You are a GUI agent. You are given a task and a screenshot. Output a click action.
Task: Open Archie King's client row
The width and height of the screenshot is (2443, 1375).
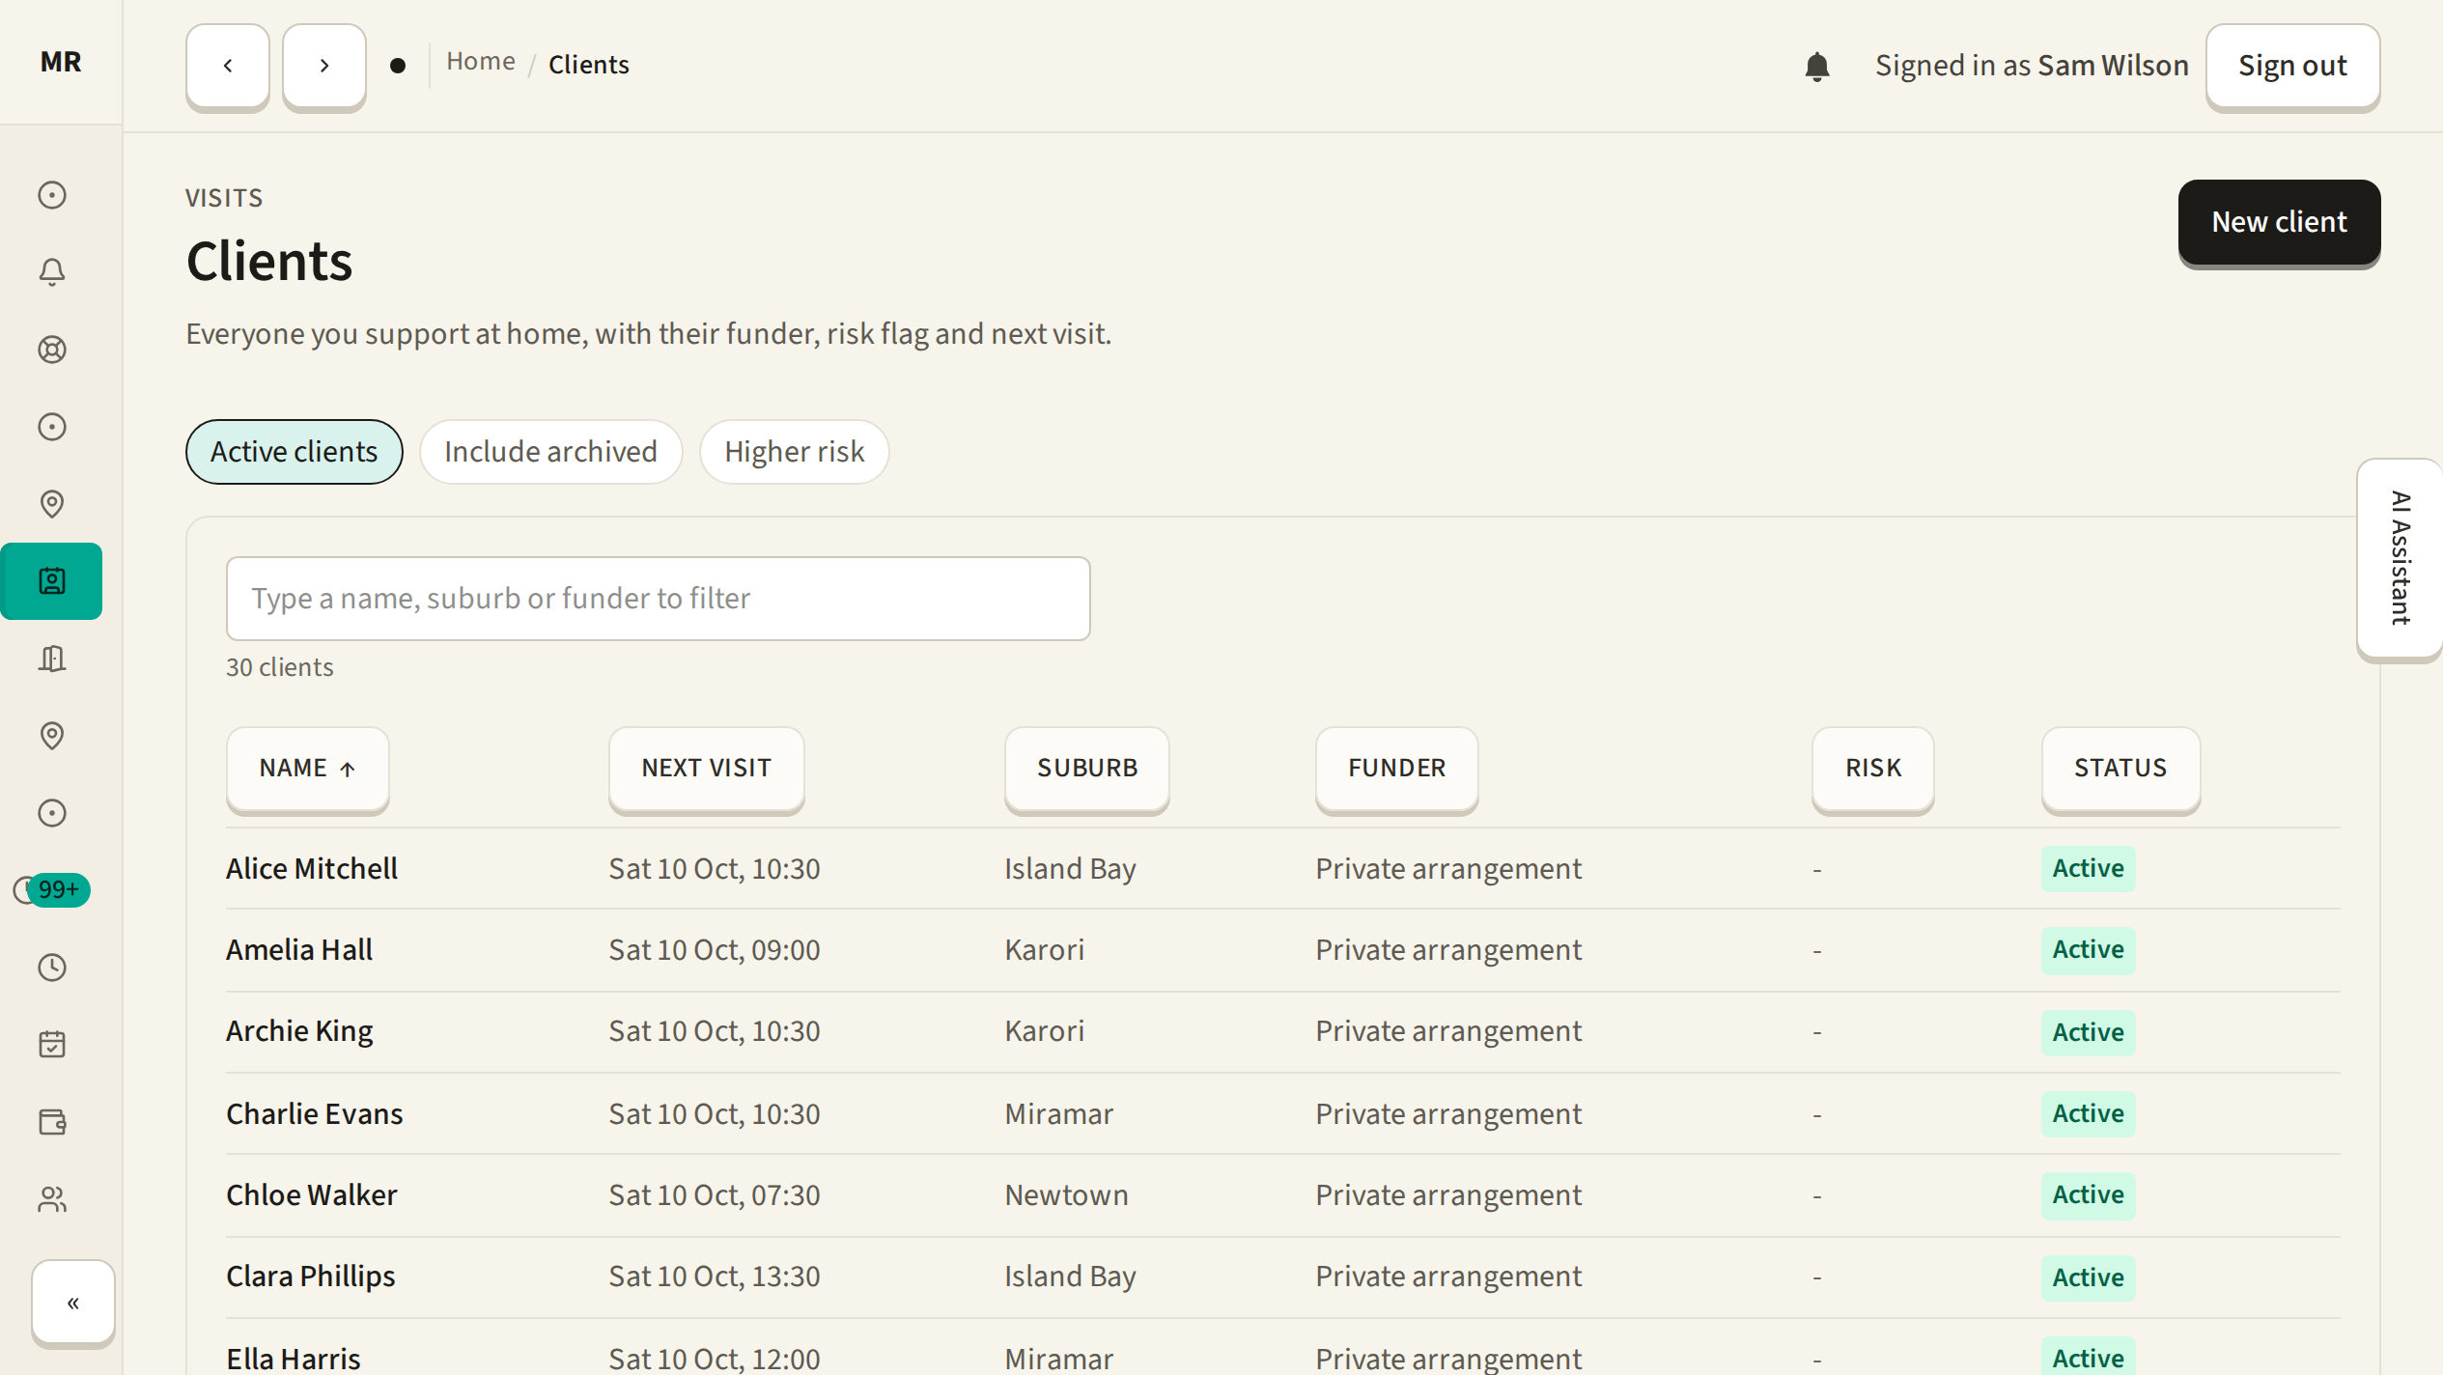pyautogui.click(x=1283, y=1032)
